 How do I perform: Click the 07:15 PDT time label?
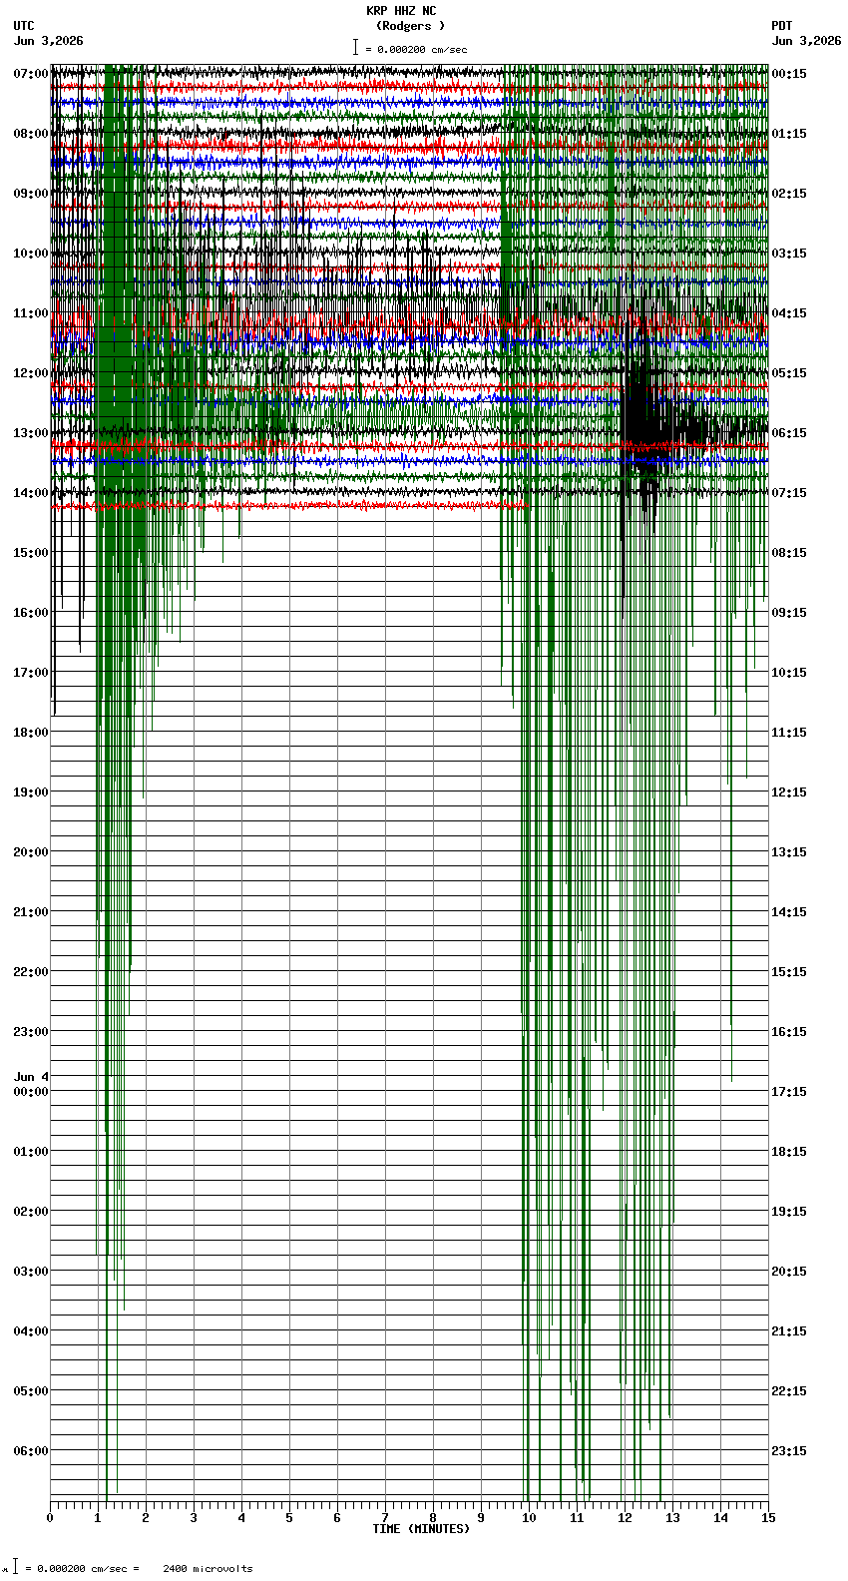coord(789,493)
